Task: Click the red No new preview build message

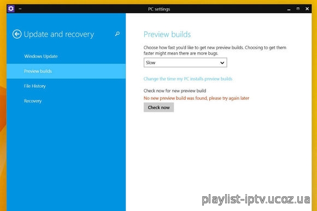Action: coord(196,98)
